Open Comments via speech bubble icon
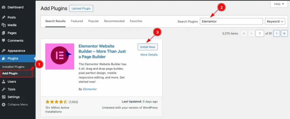Viewport: 290px width, 119px height. point(4,41)
